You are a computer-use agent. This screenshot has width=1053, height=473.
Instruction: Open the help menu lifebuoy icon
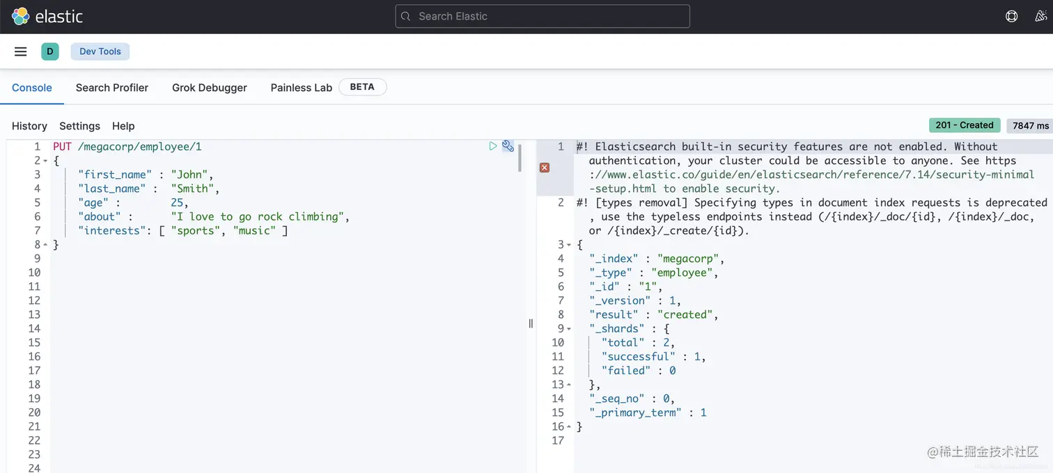[1011, 16]
